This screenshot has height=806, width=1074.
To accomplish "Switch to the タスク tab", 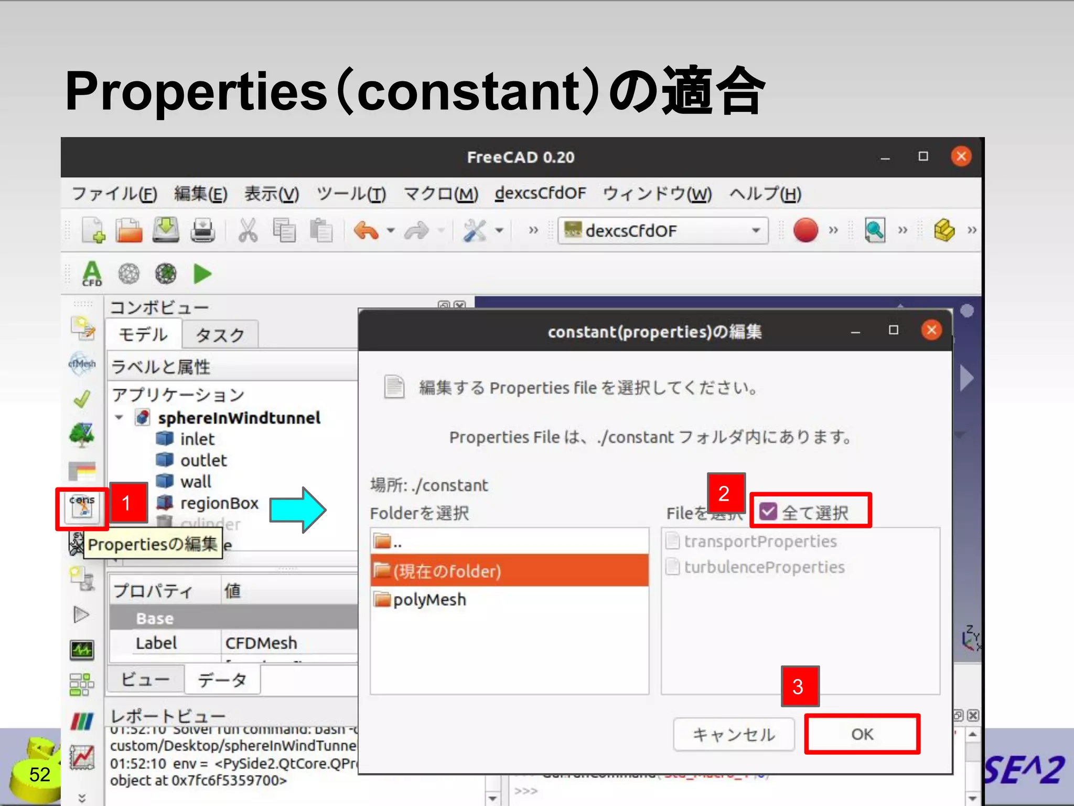I will (220, 335).
